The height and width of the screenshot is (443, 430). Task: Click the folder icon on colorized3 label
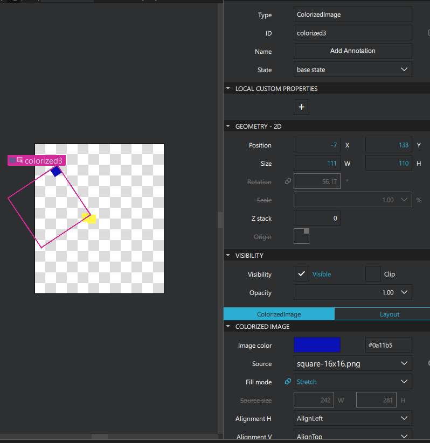[x=12, y=160]
